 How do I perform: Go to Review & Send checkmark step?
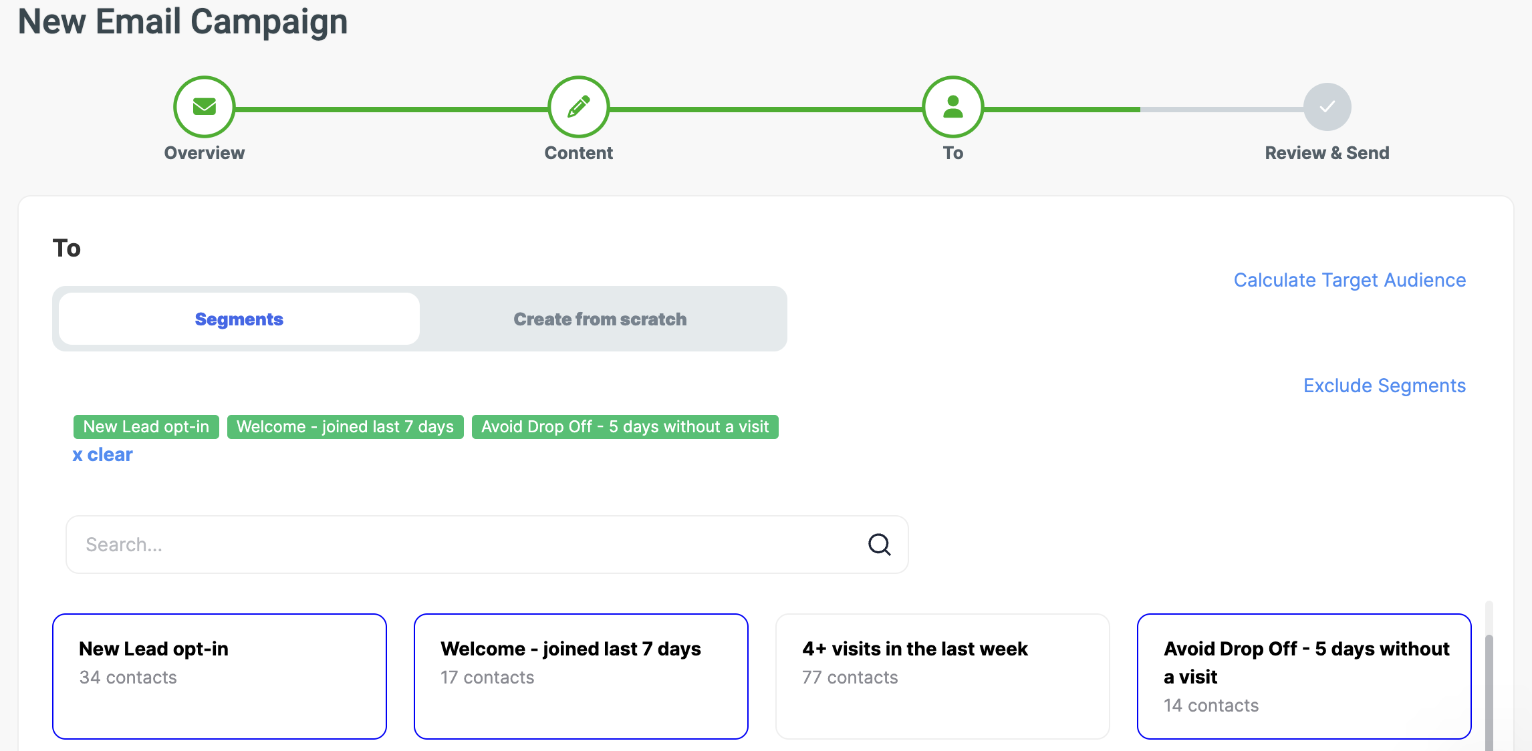click(x=1327, y=107)
